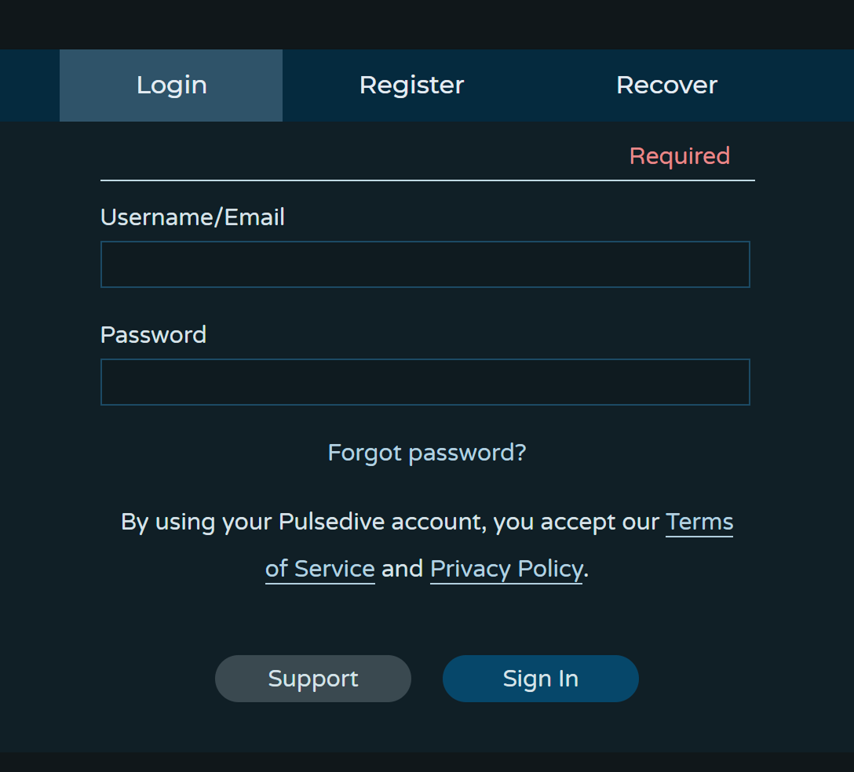Click the 'Password' field label
Screen dimensions: 854x772
(x=153, y=335)
